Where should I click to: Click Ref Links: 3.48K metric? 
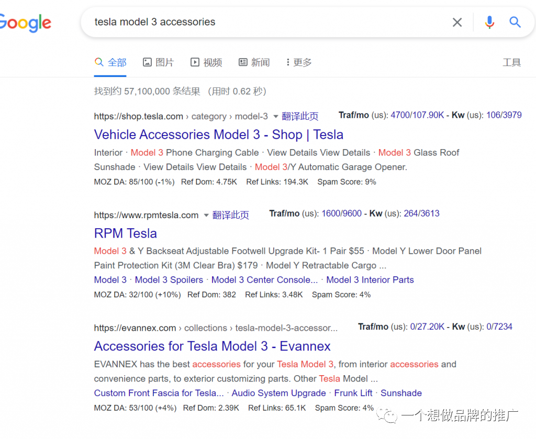274,295
